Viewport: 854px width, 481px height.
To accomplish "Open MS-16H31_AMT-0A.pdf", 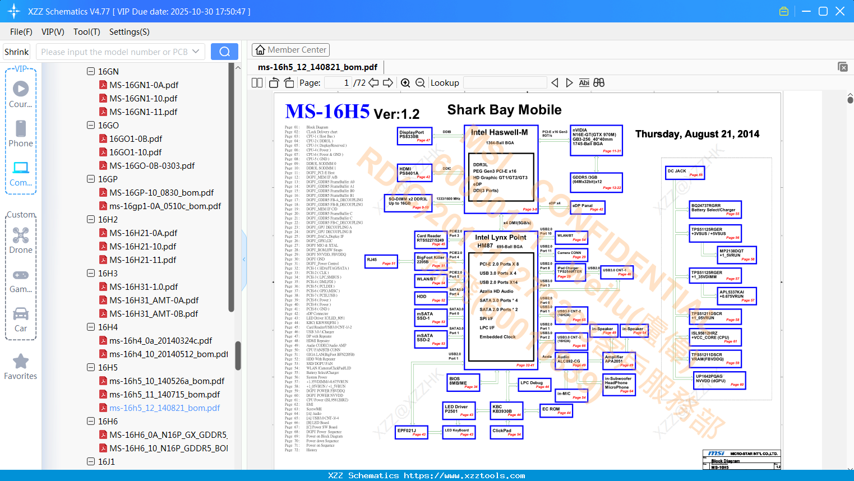I will click(x=154, y=300).
